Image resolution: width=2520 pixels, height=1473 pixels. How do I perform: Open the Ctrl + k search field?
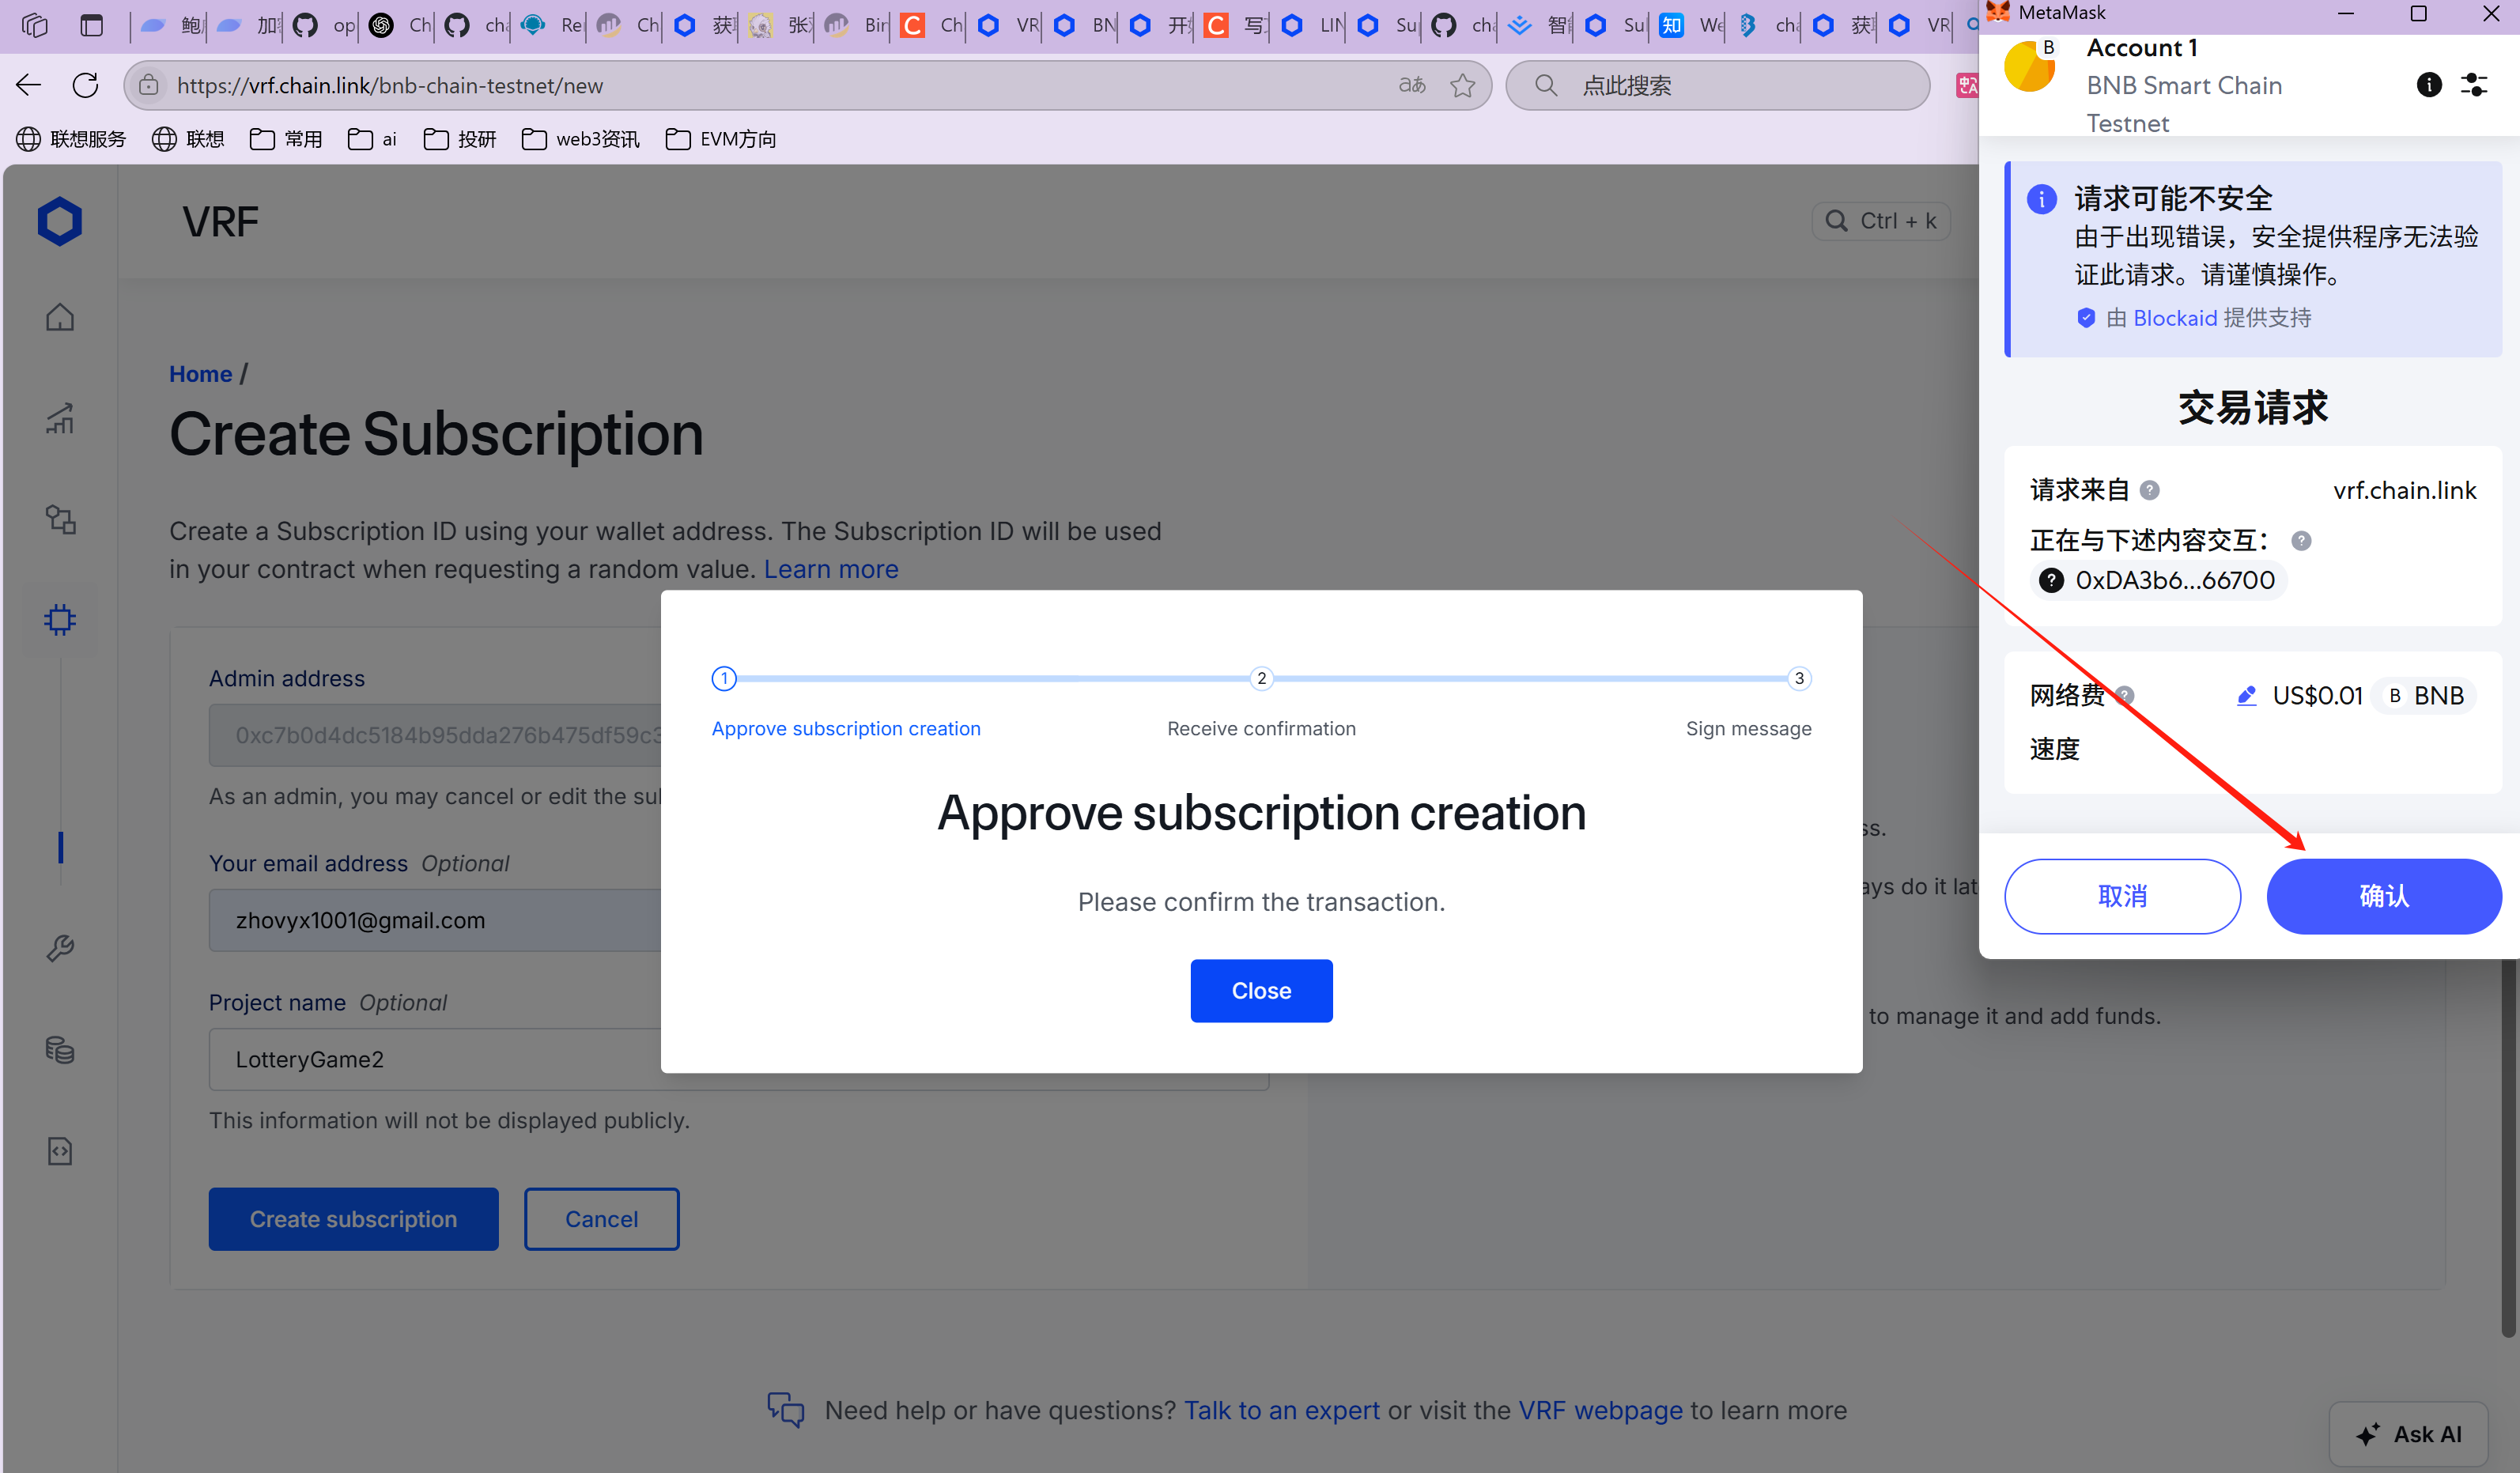tap(1881, 221)
